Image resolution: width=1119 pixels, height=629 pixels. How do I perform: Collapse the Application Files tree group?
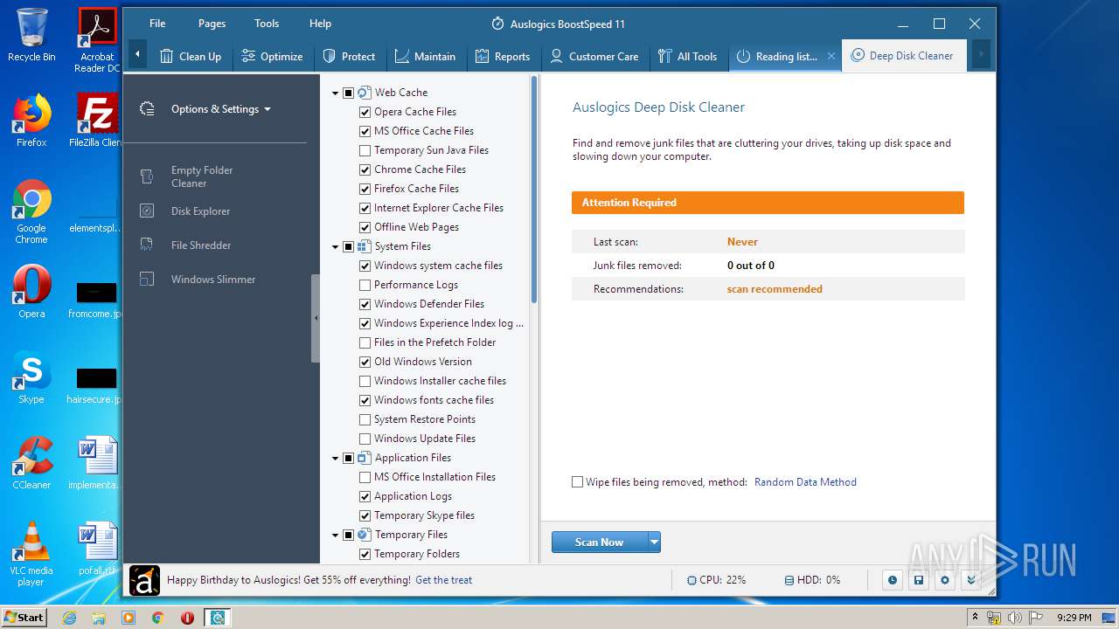[x=335, y=458]
